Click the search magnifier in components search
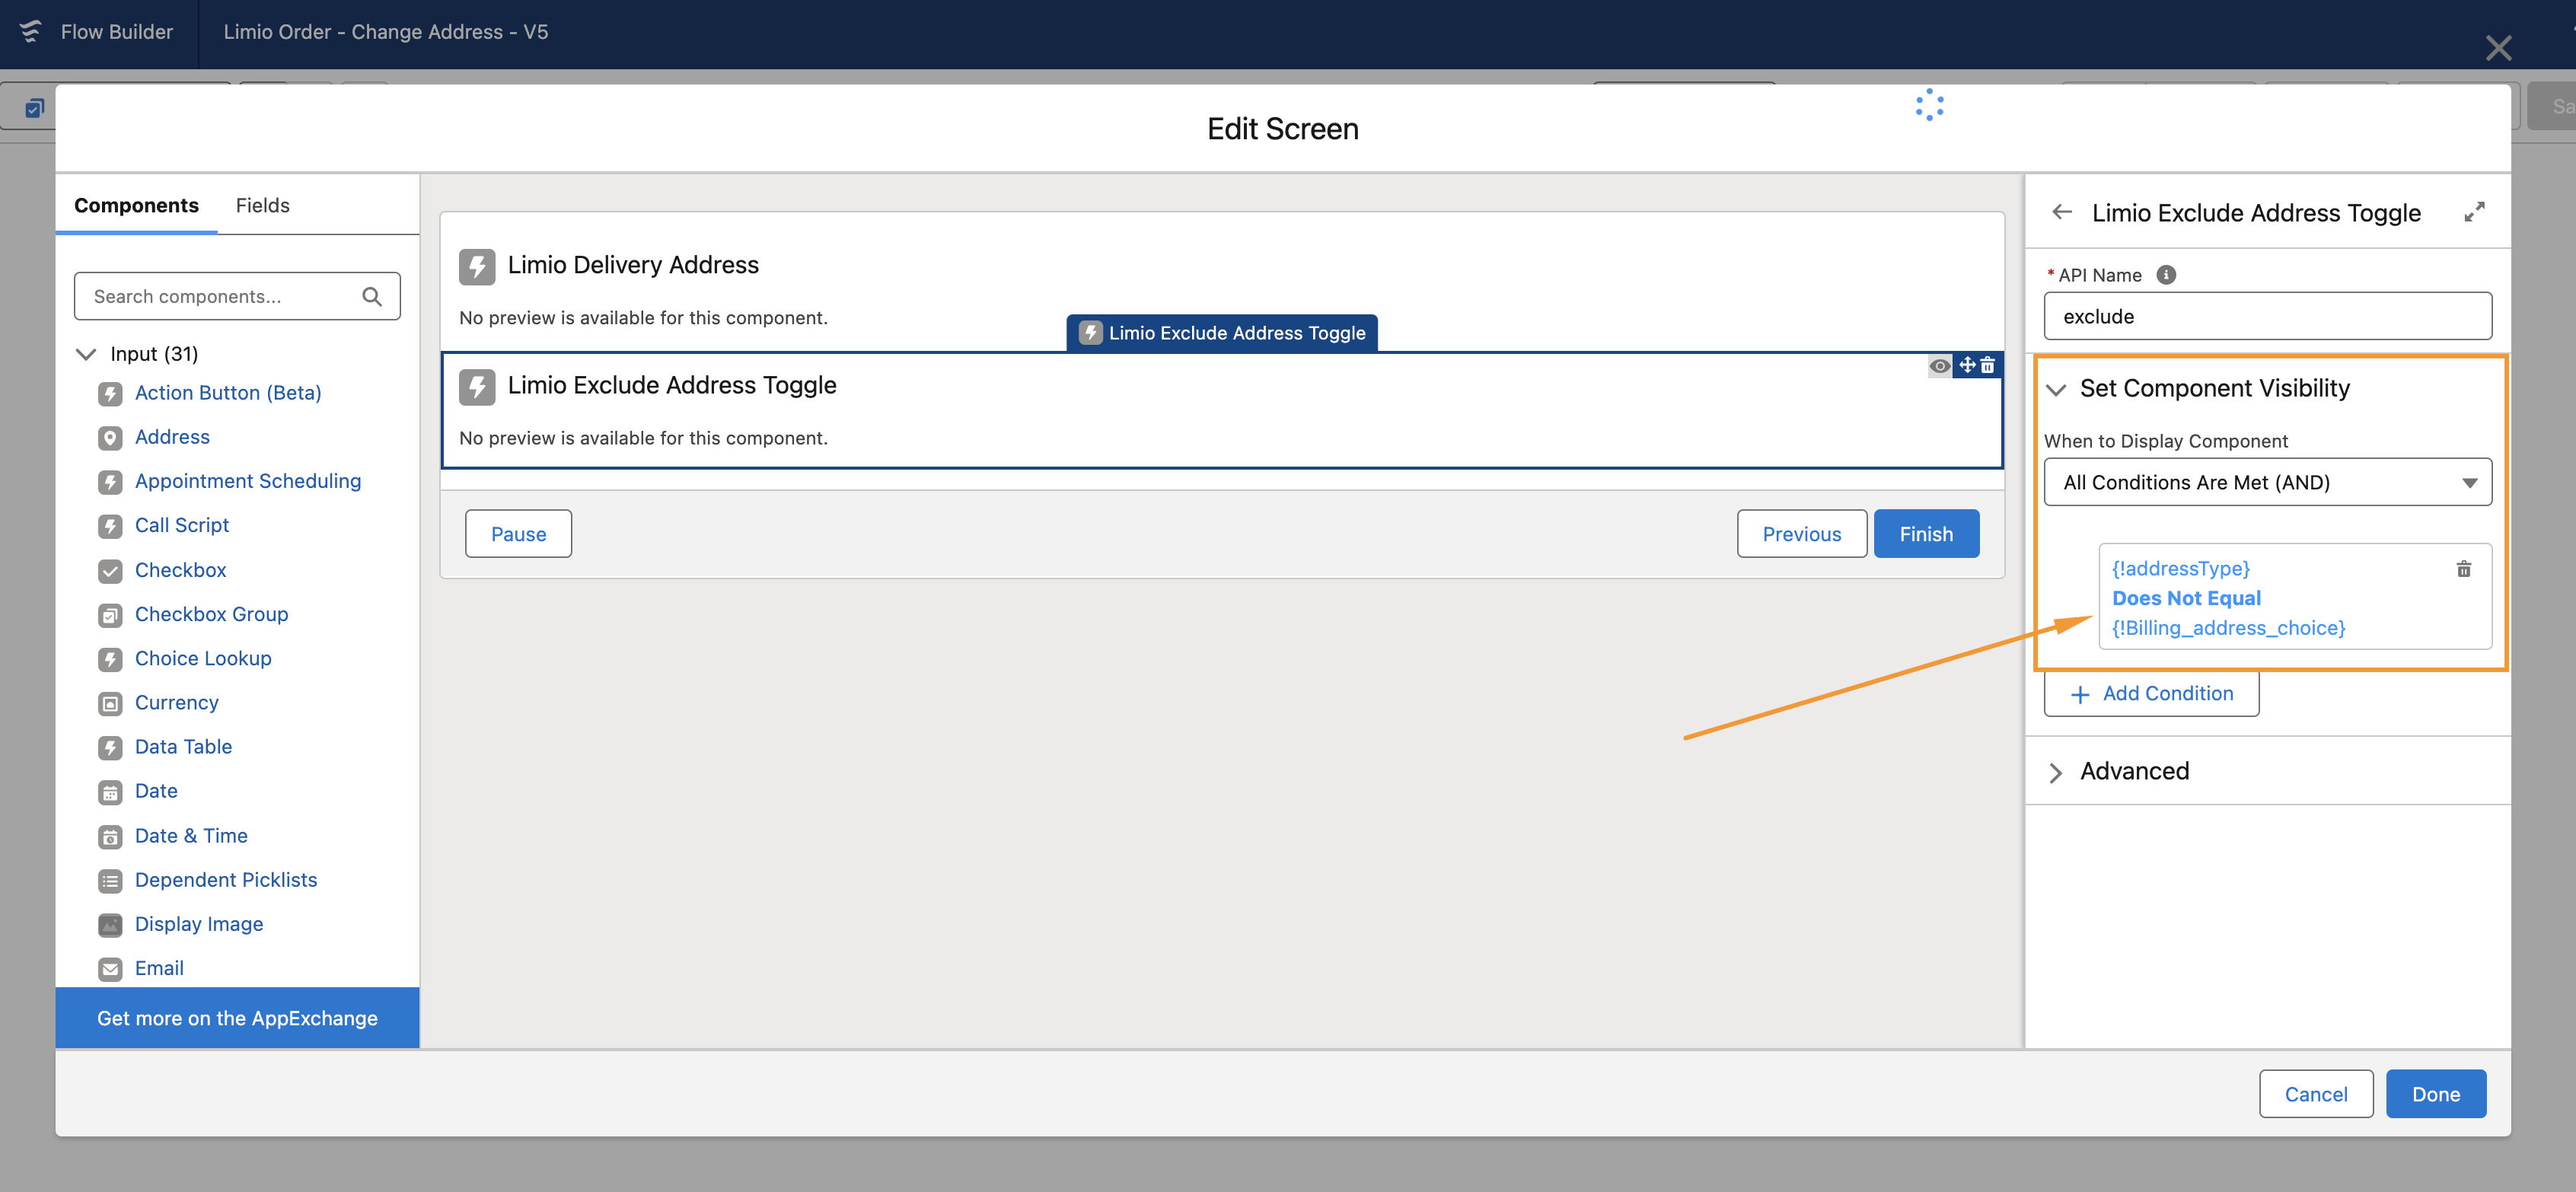The height and width of the screenshot is (1192, 2576). click(x=372, y=297)
